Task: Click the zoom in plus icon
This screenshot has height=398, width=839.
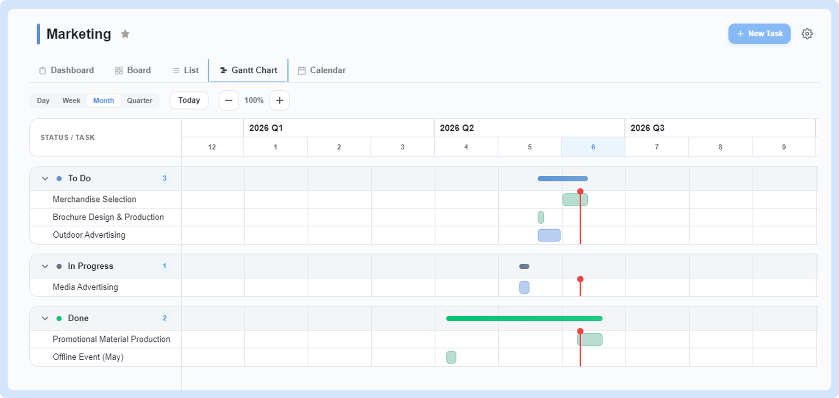Action: (x=280, y=100)
